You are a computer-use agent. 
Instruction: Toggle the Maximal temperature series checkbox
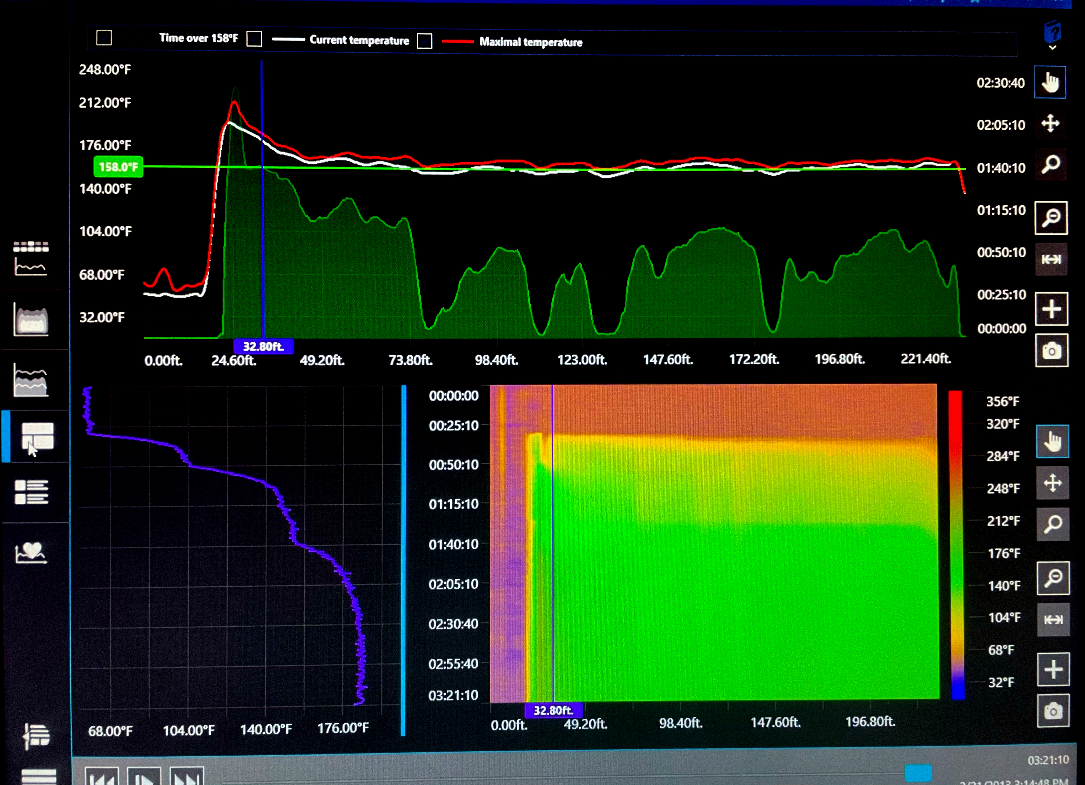(424, 41)
